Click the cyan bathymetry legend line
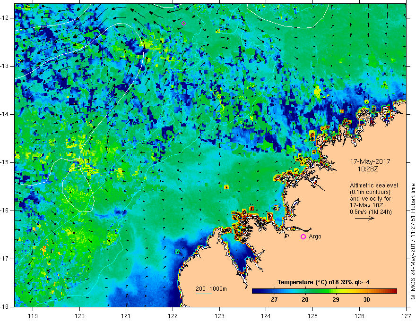 coord(204,294)
